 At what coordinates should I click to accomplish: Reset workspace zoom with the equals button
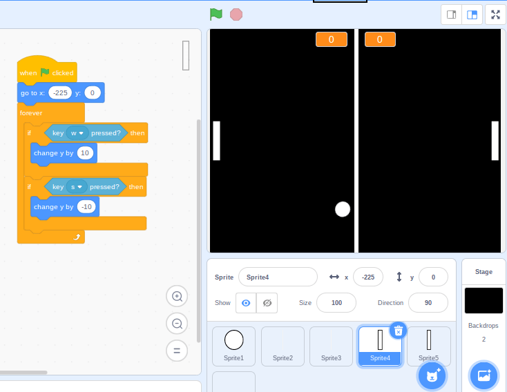pyautogui.click(x=177, y=350)
